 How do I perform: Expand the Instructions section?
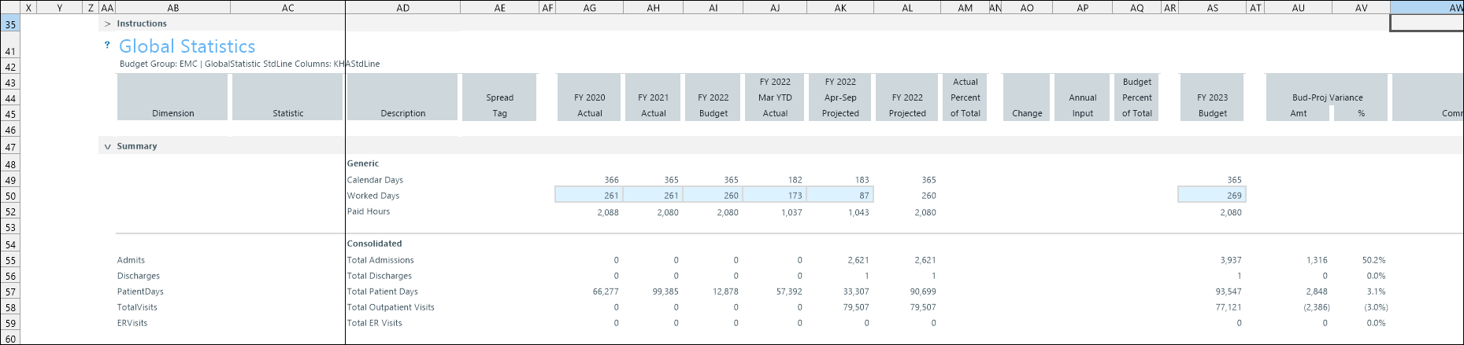[x=107, y=24]
